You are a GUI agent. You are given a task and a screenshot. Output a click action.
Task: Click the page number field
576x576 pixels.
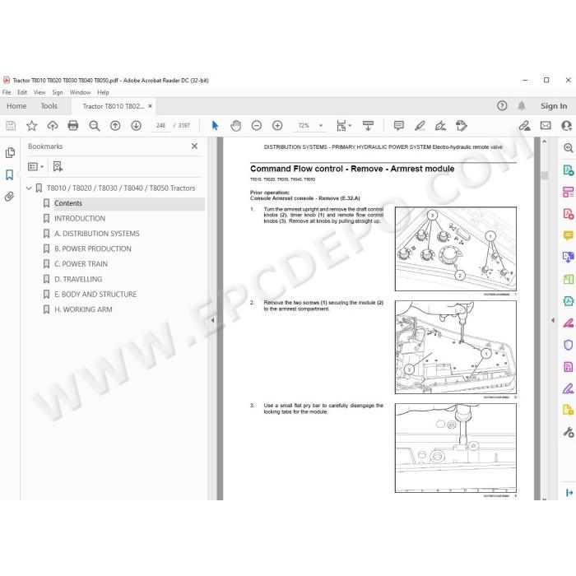pos(160,126)
